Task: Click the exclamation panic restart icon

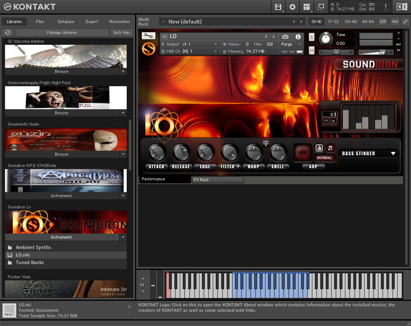Action: (x=385, y=7)
